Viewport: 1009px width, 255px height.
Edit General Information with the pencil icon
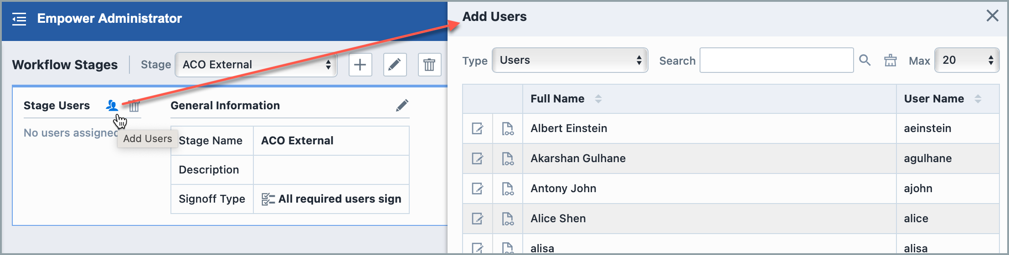tap(402, 106)
